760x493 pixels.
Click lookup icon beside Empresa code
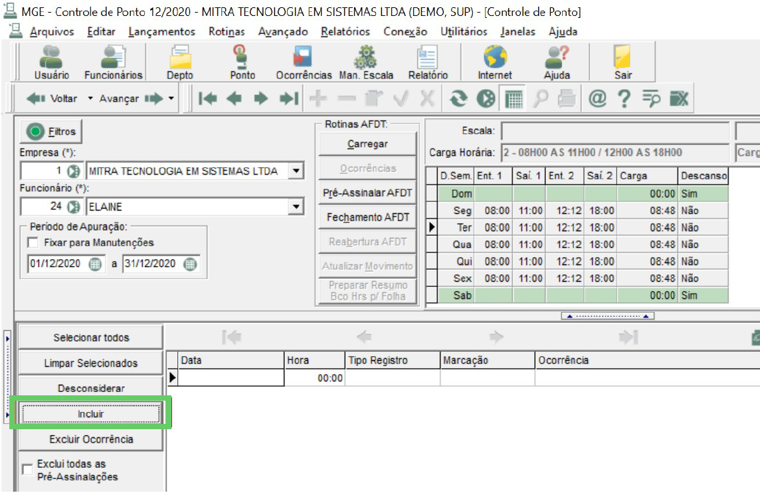click(74, 171)
